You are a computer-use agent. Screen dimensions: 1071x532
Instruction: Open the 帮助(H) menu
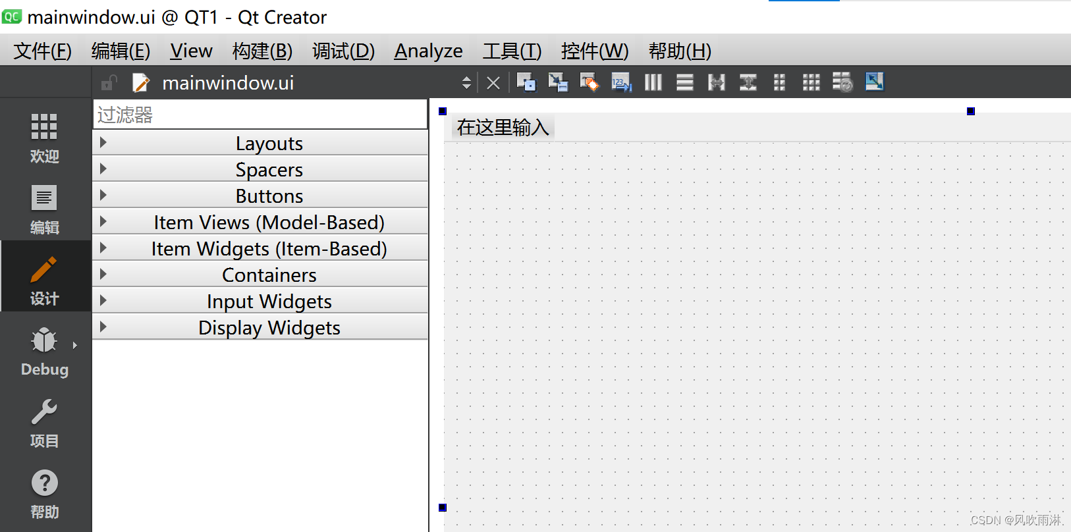(x=680, y=51)
